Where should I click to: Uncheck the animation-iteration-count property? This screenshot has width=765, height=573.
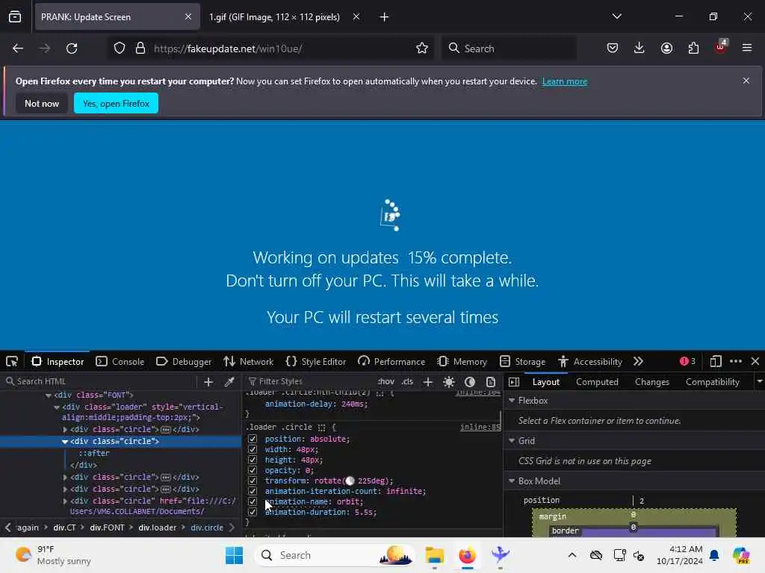coord(253,491)
